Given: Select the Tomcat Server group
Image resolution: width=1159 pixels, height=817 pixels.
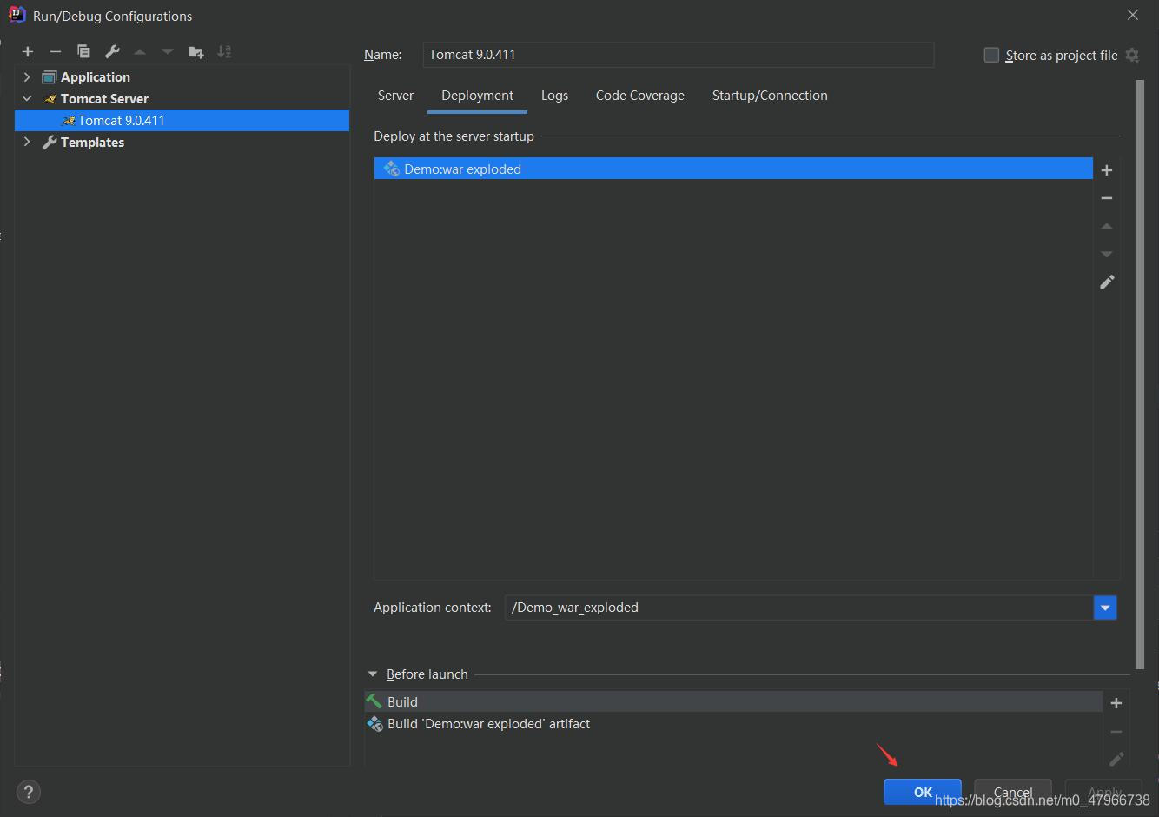Looking at the screenshot, I should [x=104, y=99].
